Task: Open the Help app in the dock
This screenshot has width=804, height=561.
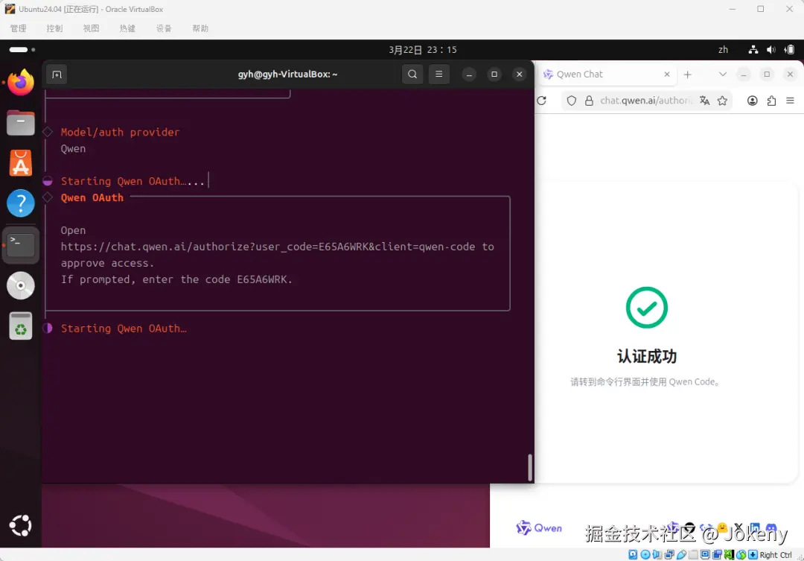Action: click(x=21, y=203)
